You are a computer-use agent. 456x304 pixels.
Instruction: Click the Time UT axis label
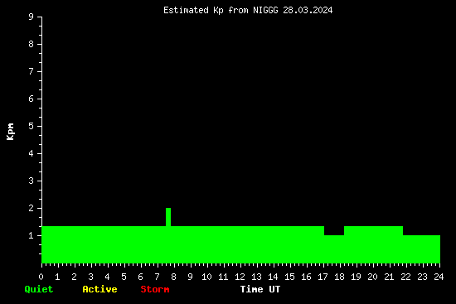click(260, 289)
